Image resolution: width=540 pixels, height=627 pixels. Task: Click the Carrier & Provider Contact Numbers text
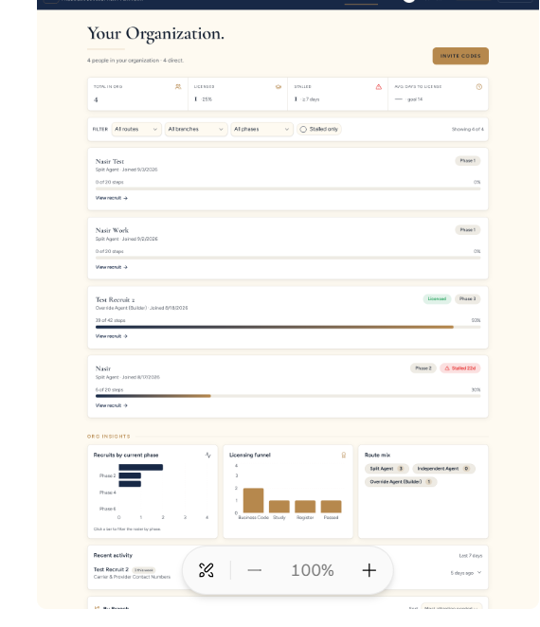132,577
